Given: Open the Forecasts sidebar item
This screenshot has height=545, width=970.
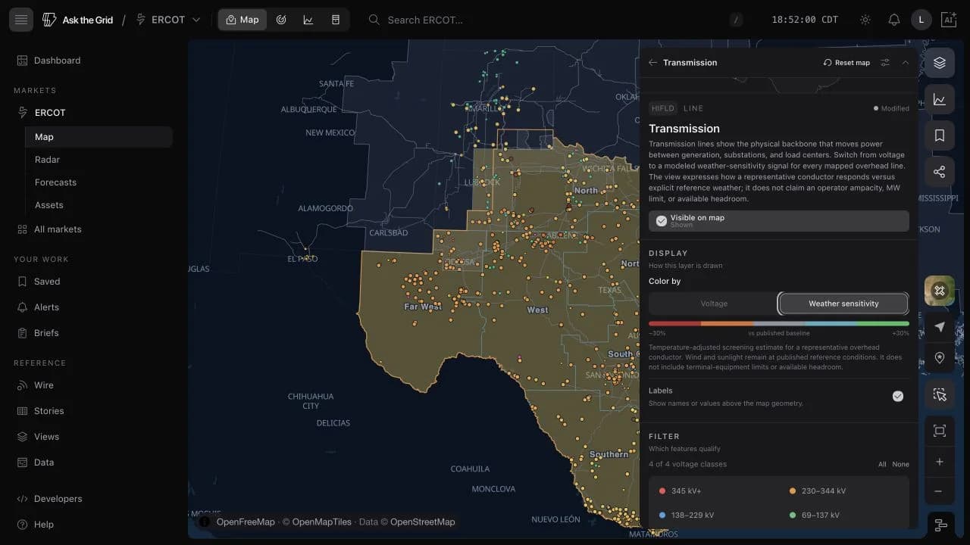Looking at the screenshot, I should pos(99,182).
